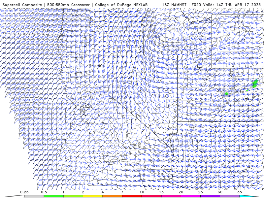Click the large green supercell composite blob on the map
This screenshot has width=264, height=198.
click(x=255, y=83)
